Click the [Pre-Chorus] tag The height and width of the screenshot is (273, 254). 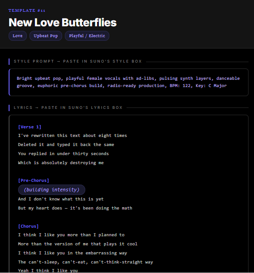coord(34,180)
